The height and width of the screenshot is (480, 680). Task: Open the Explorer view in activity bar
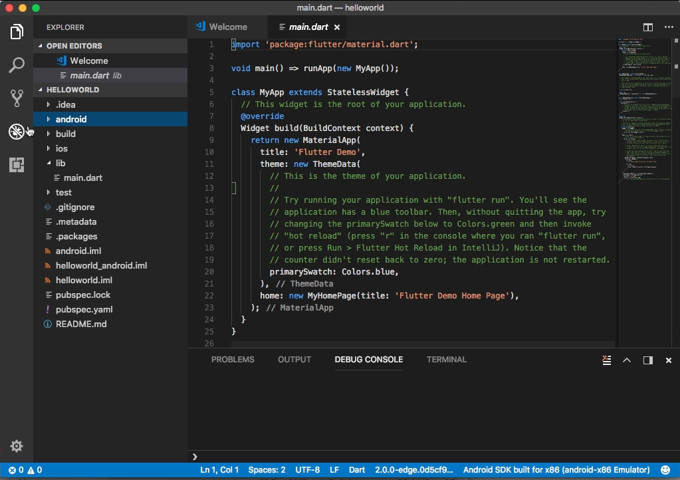[17, 32]
